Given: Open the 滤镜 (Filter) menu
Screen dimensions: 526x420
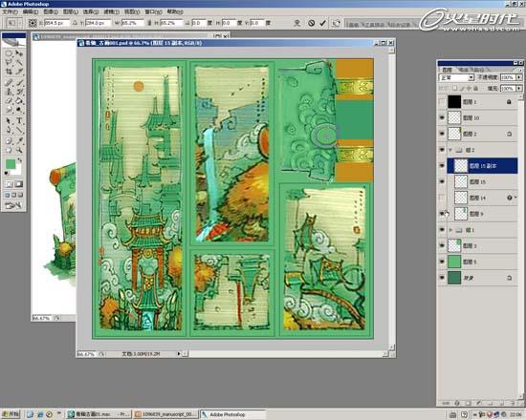Looking at the screenshot, I should [x=111, y=11].
